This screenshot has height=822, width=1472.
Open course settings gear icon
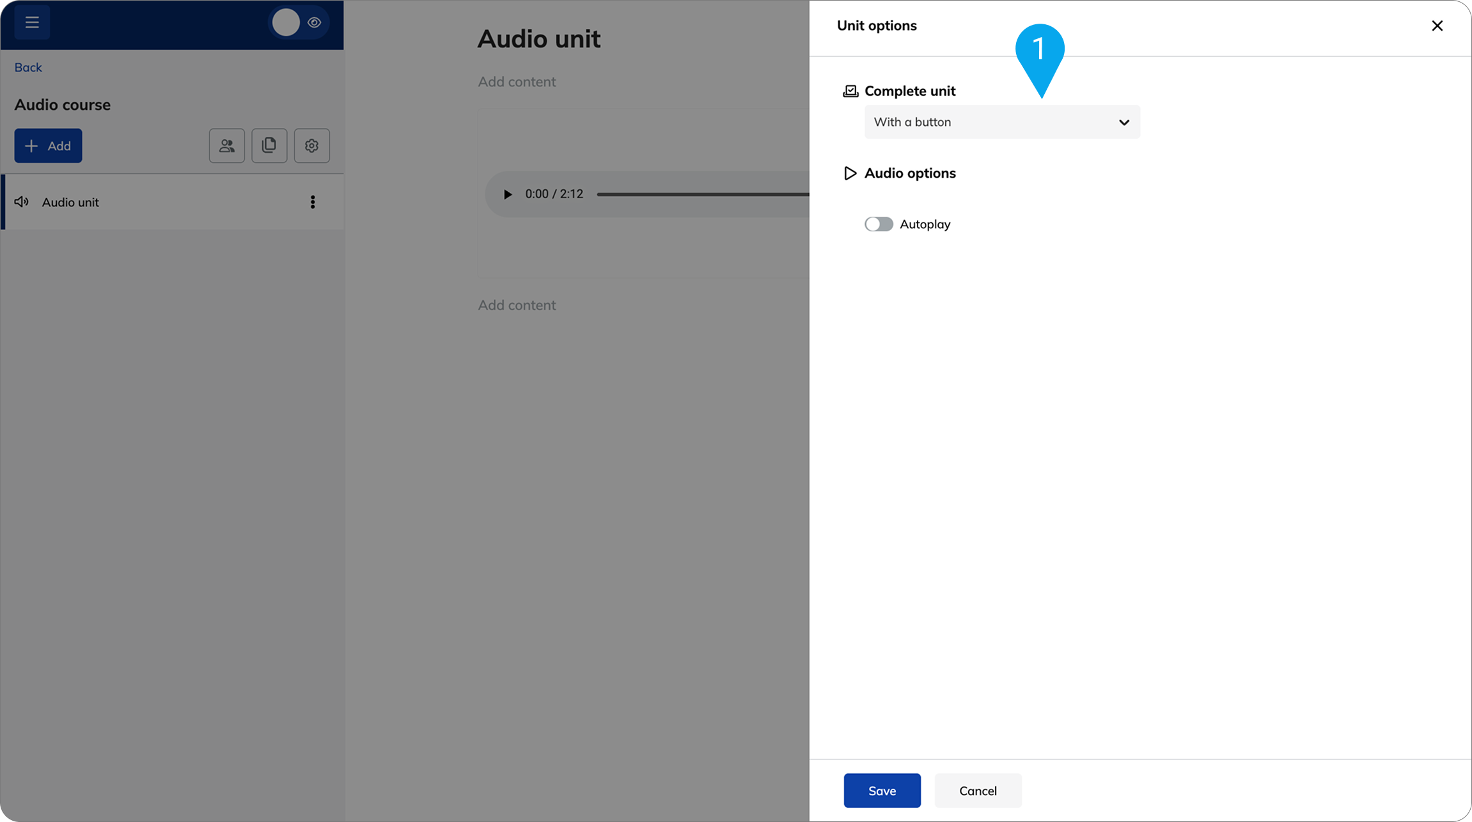(x=312, y=146)
